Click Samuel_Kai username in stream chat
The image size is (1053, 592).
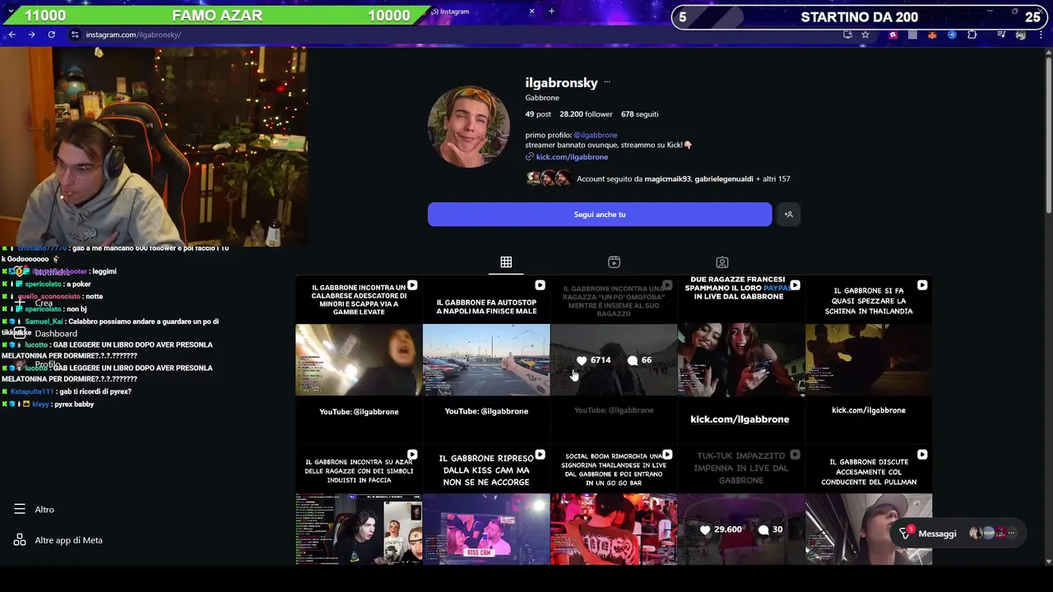44,321
